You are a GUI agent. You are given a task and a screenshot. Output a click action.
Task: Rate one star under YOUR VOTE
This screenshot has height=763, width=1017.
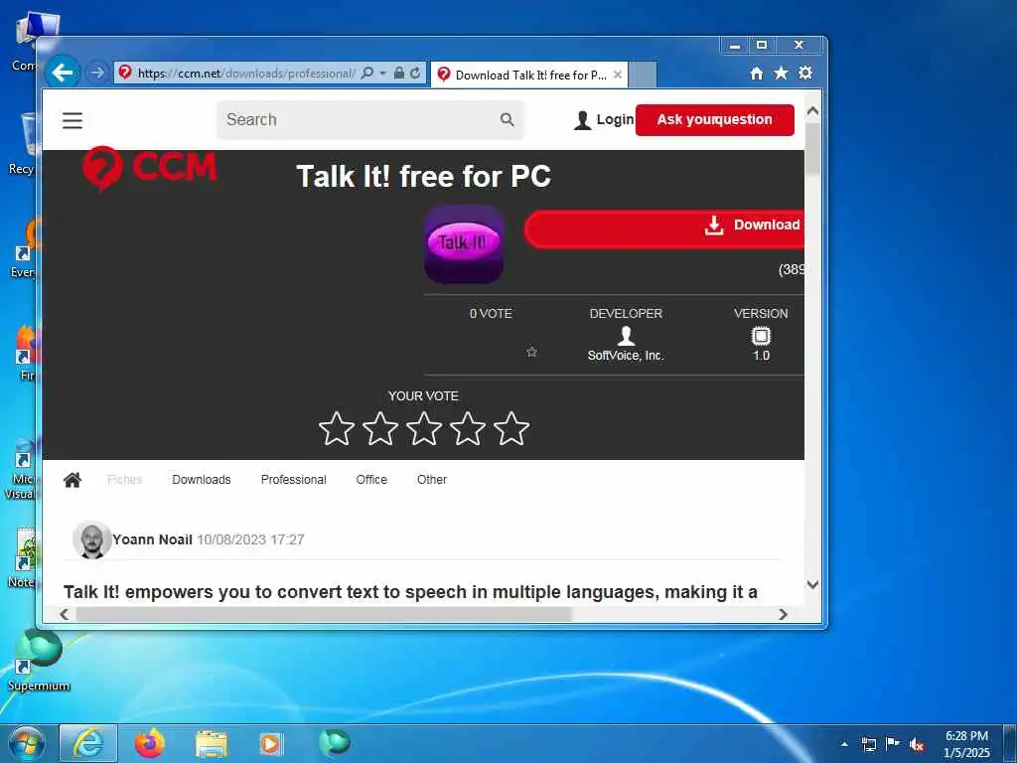(337, 429)
